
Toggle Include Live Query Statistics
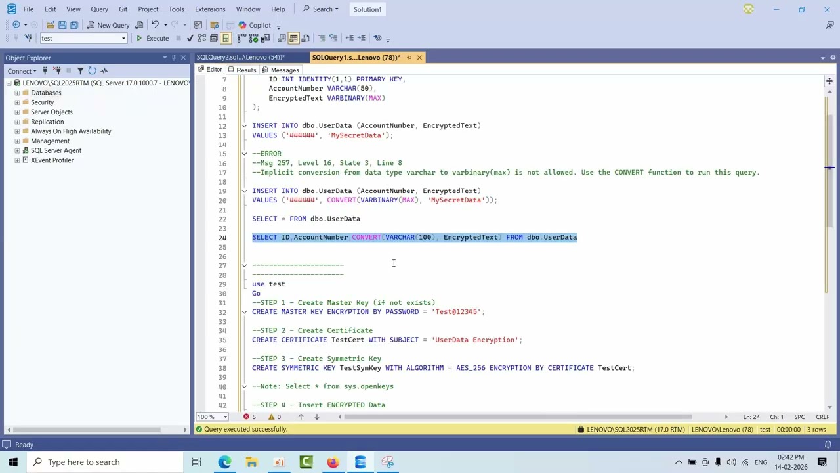pyautogui.click(x=253, y=38)
